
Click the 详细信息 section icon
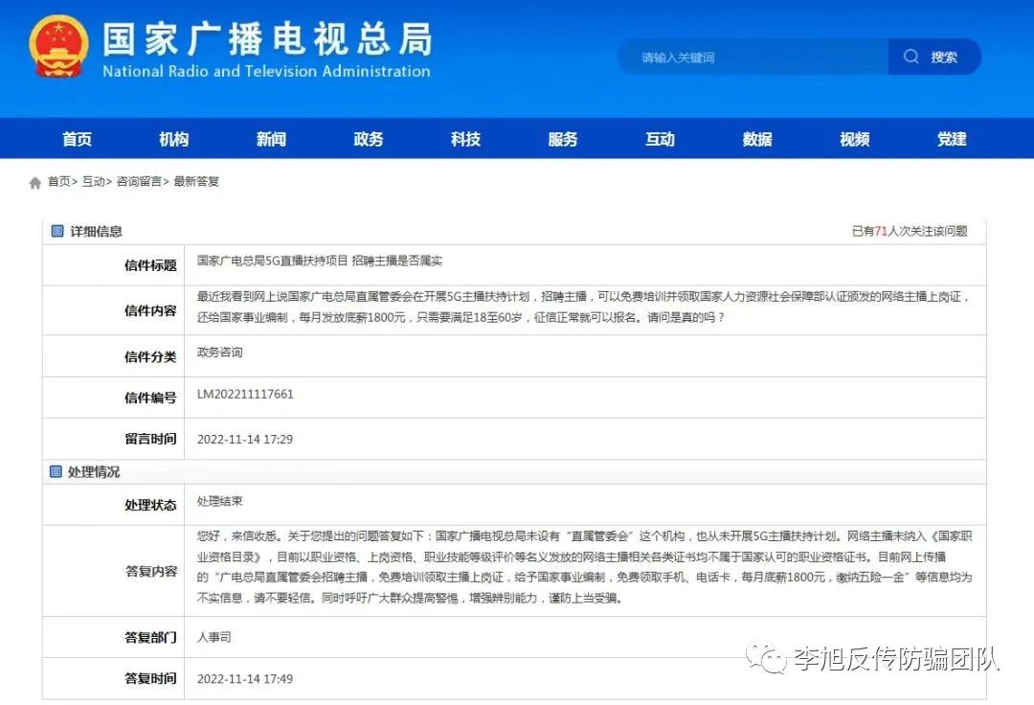pos(57,231)
